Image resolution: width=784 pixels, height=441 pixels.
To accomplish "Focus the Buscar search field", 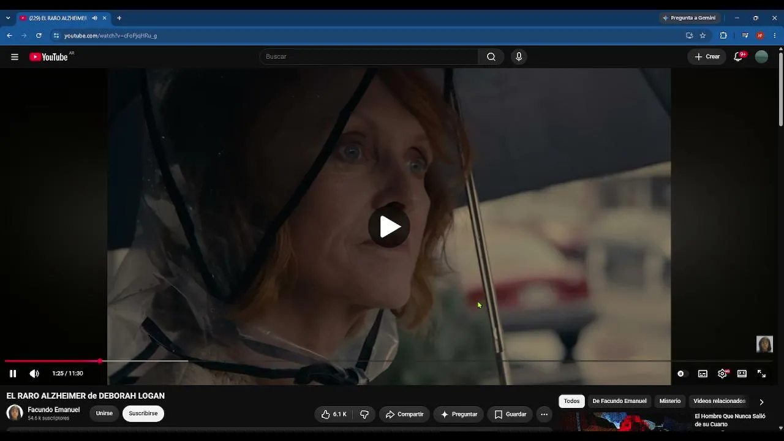I will coord(370,57).
